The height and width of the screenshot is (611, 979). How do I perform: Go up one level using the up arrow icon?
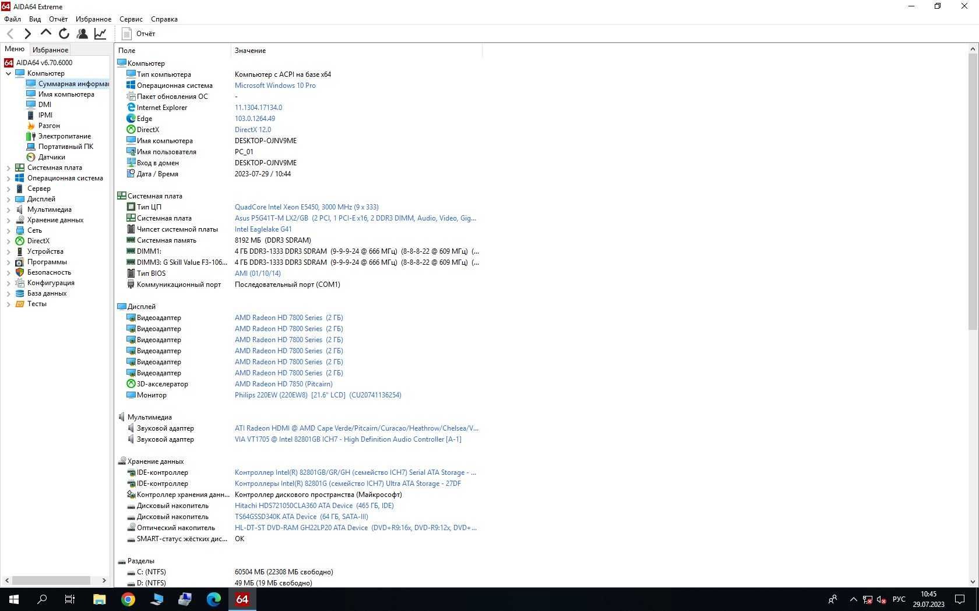coord(45,33)
